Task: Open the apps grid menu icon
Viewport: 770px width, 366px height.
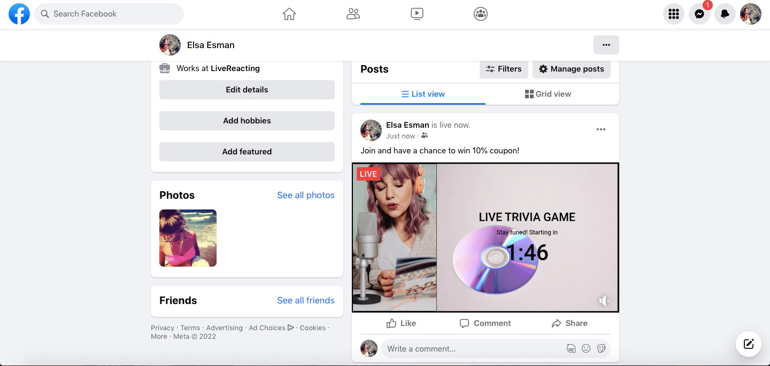Action: tap(674, 14)
